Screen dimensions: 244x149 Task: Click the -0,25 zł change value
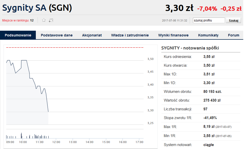tap(231, 9)
